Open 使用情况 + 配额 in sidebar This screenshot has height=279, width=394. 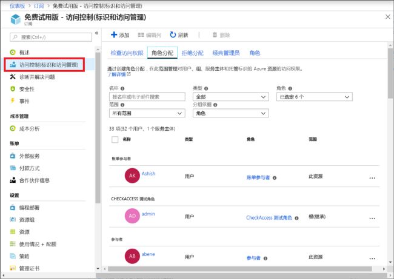point(33,244)
